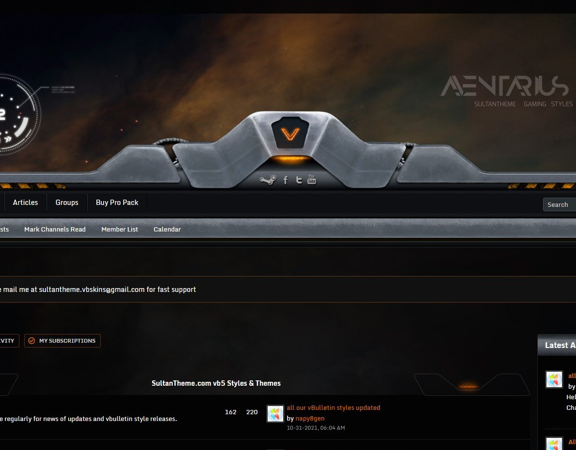Screen dimensions: 576x450
Task: Open the Calendar page
Action: [x=167, y=229]
